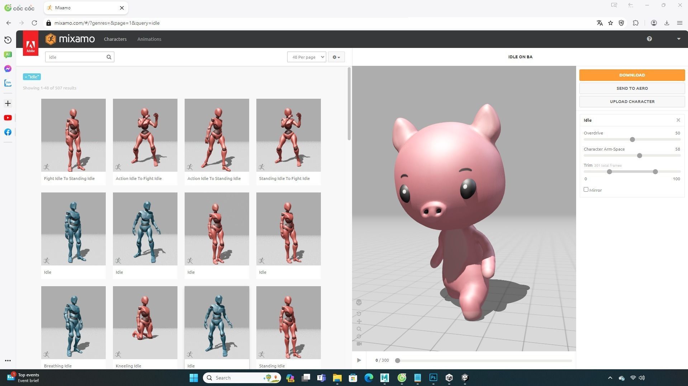This screenshot has width=688, height=386.
Task: Click the UPLOAD CHARACTER button
Action: [632, 102]
